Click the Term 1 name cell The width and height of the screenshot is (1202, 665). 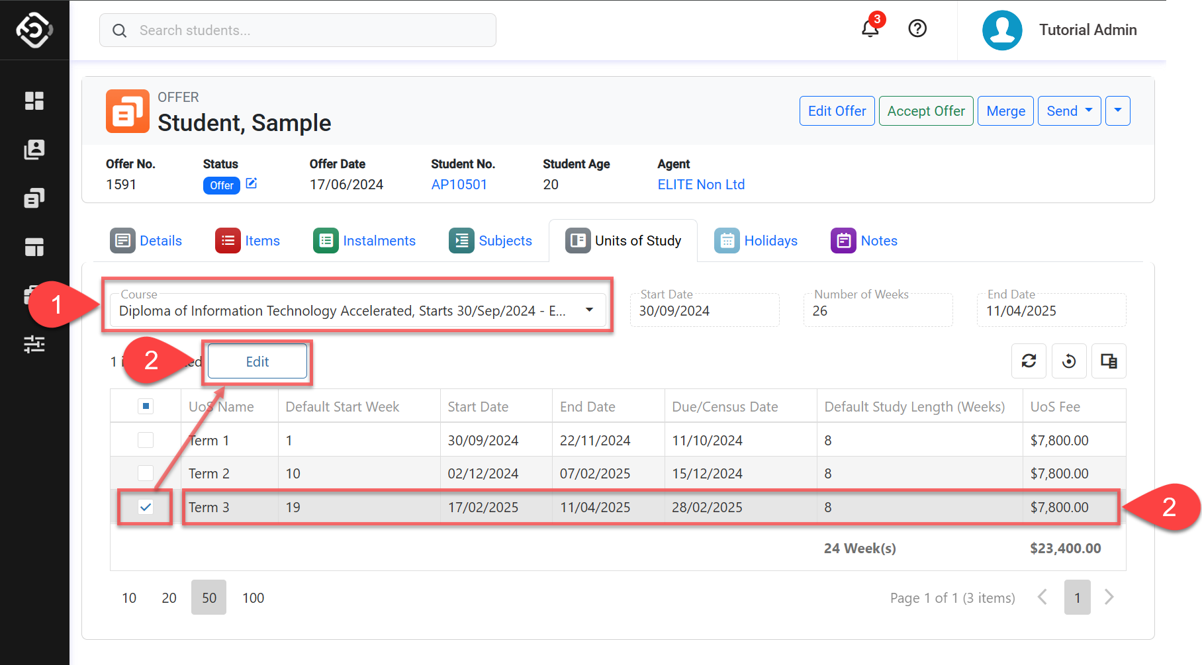[229, 440]
